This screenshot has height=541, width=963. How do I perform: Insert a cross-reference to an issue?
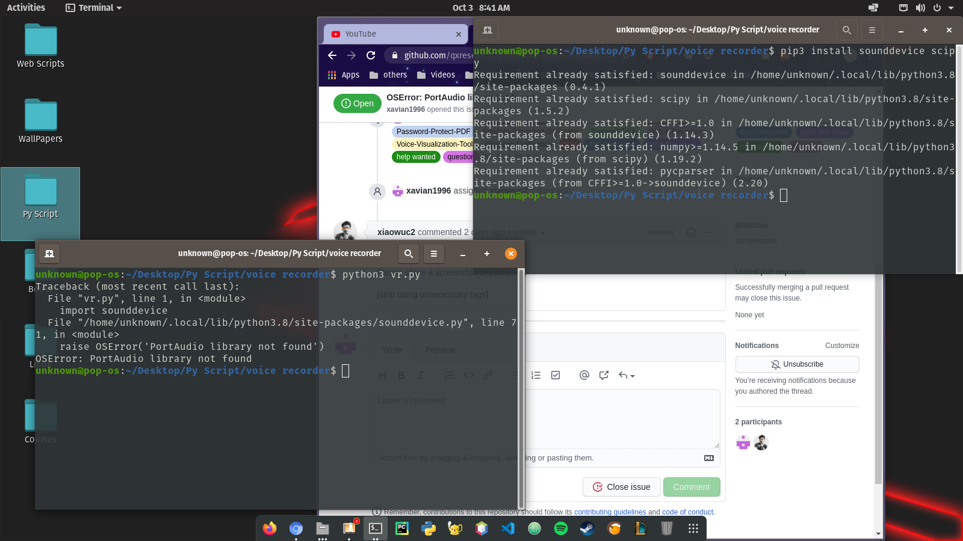tap(604, 375)
